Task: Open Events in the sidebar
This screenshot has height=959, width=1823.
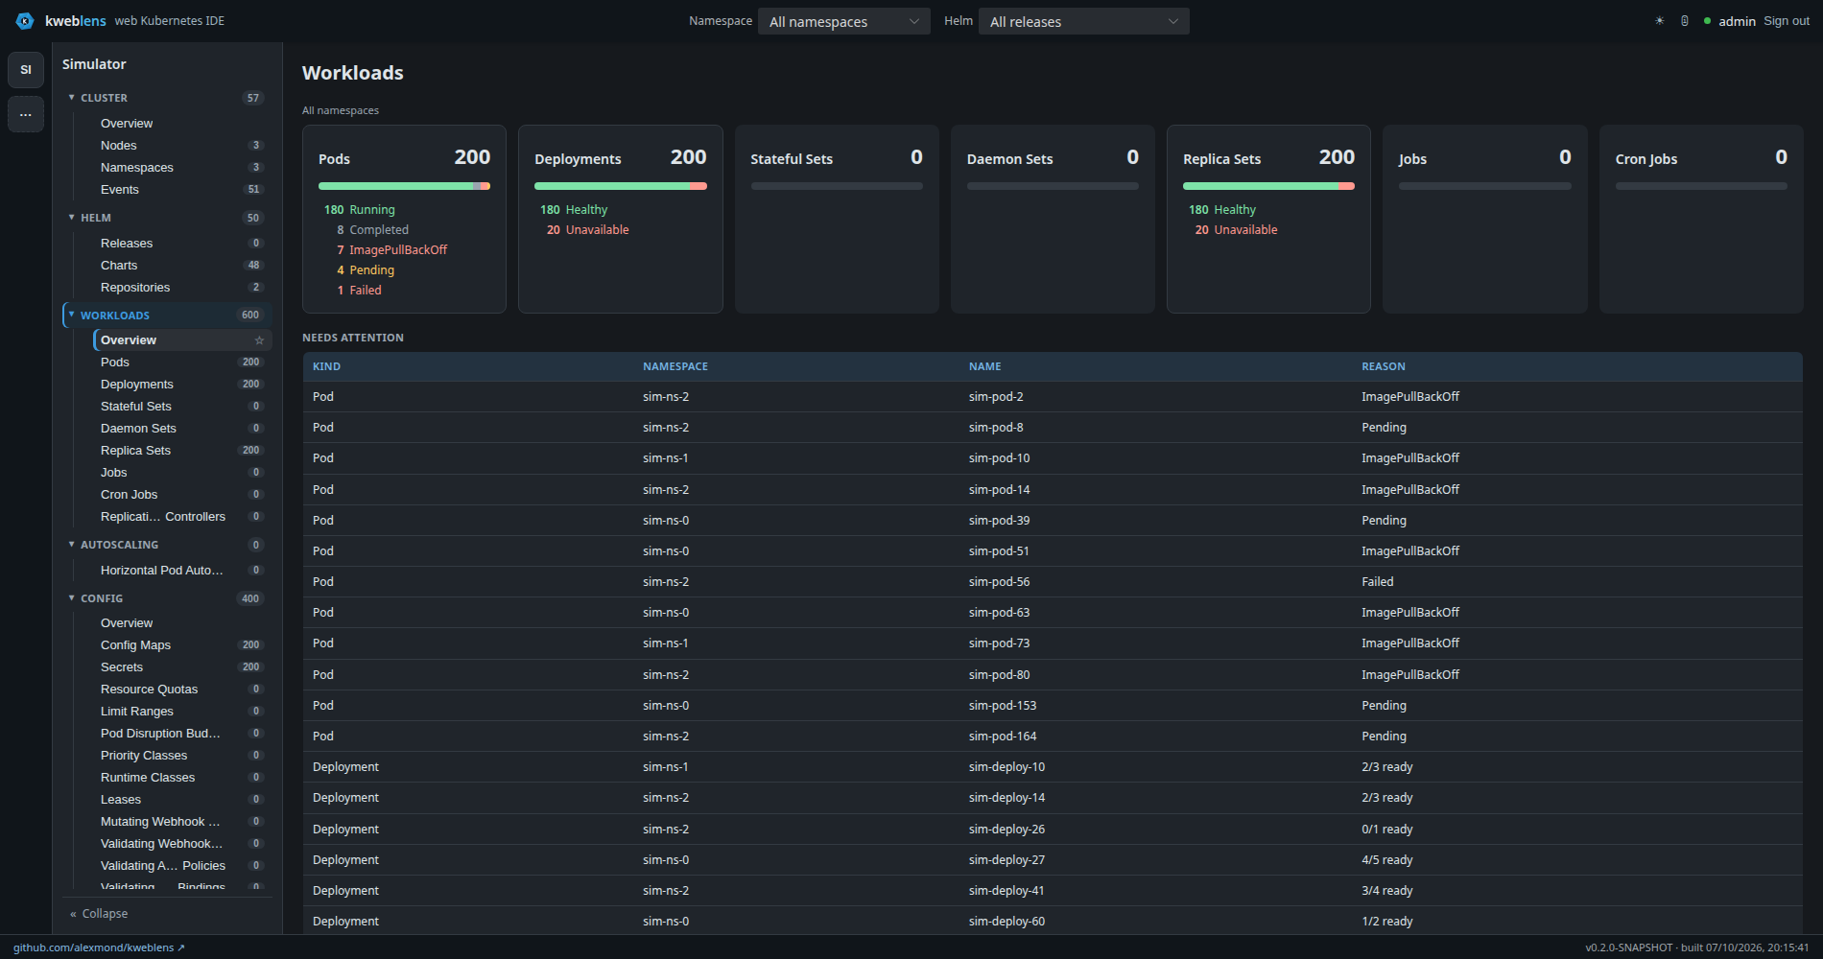Action: (181, 190)
